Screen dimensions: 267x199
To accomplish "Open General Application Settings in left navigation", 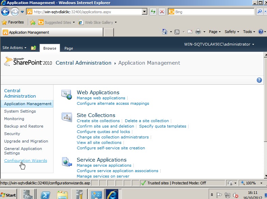I will 23,151.
